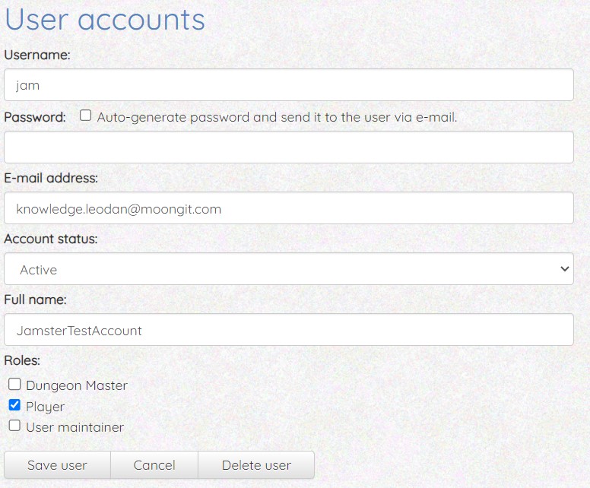Hit the Delete user button
The image size is (590, 488).
[256, 465]
